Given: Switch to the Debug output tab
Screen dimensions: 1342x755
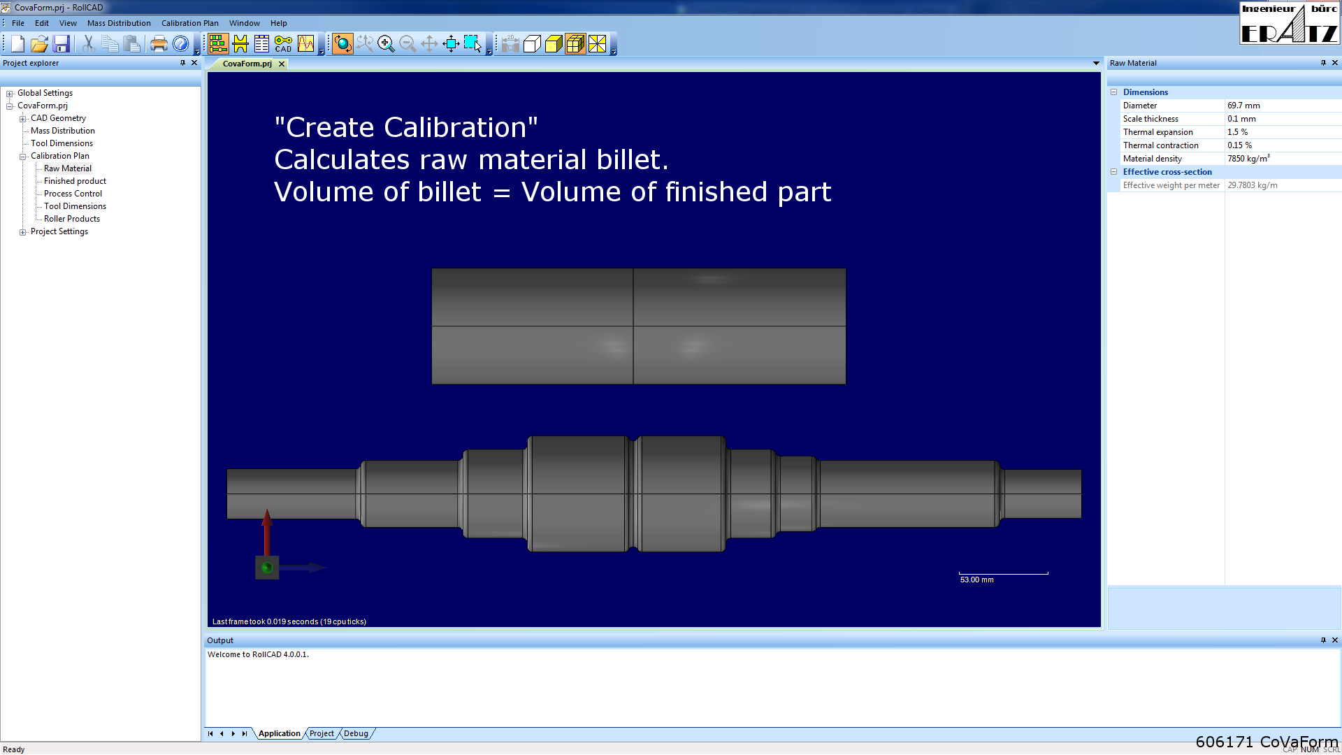Looking at the screenshot, I should [x=356, y=733].
